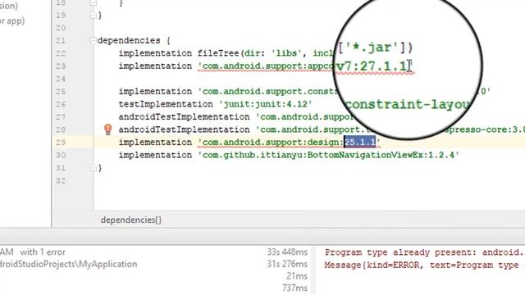Click line number 24 in the gutter
The height and width of the screenshot is (295, 525).
tap(61, 79)
